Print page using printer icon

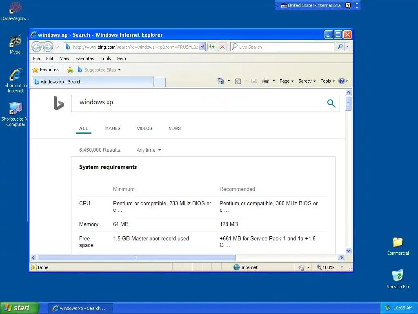265,81
